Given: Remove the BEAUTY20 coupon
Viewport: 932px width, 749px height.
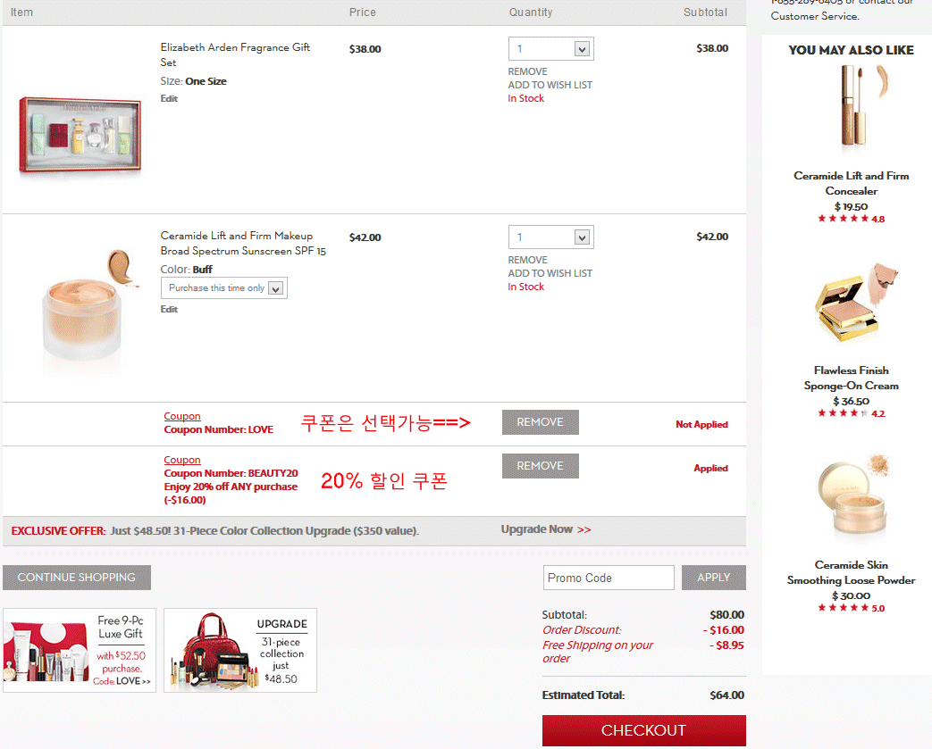Looking at the screenshot, I should click(541, 466).
